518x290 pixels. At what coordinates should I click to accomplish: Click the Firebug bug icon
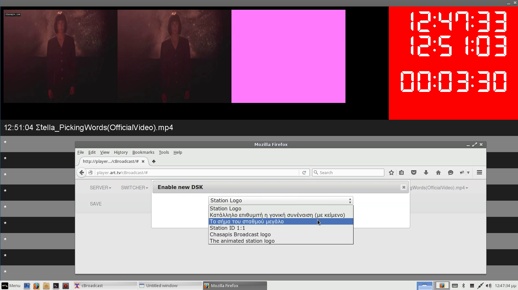coord(462,173)
